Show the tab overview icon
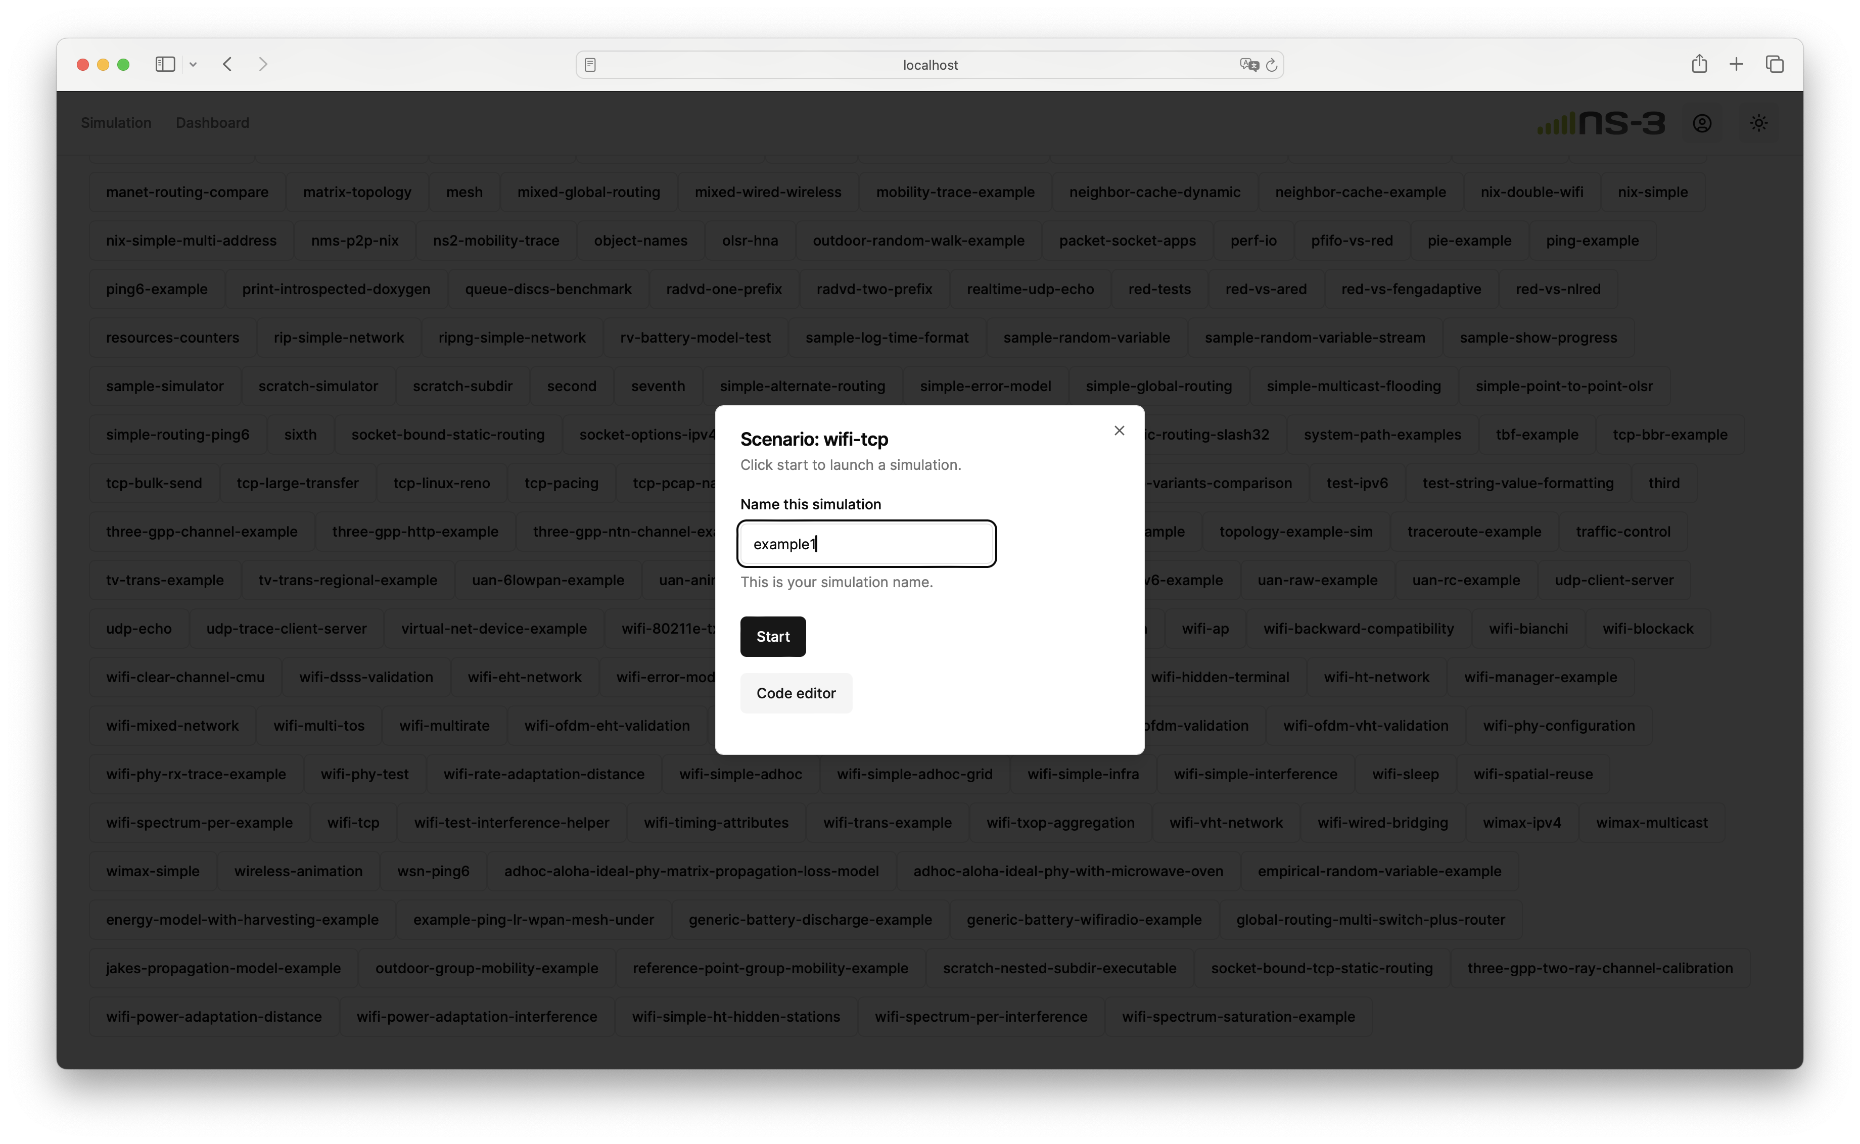The image size is (1860, 1144). click(x=1774, y=64)
